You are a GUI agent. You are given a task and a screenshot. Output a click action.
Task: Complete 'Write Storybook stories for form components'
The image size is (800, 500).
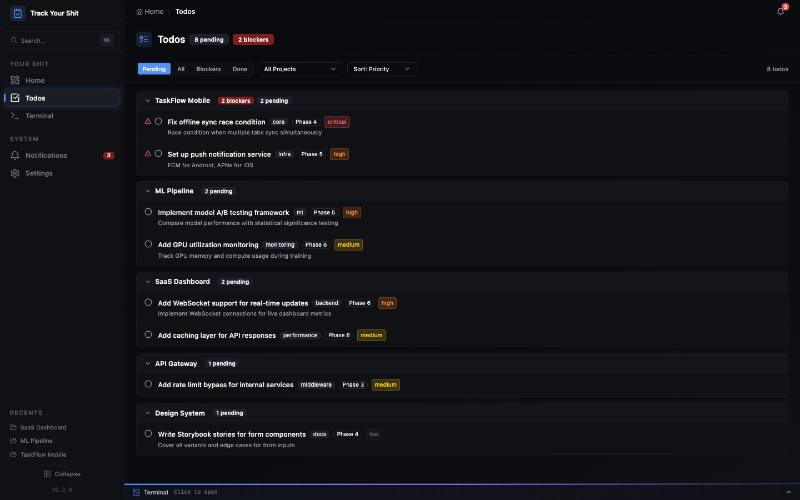tap(148, 433)
